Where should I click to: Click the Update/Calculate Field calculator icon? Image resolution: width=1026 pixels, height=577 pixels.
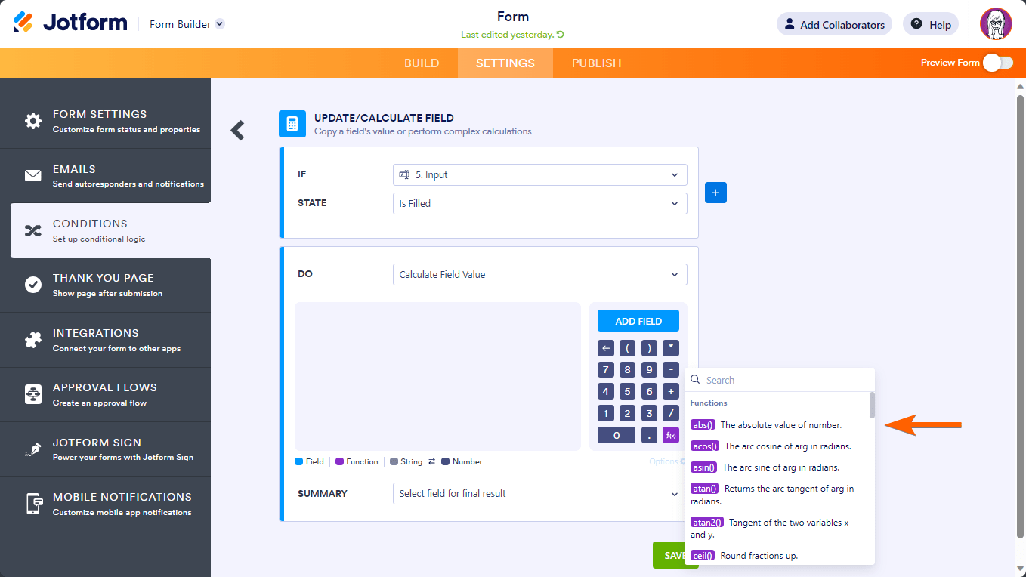tap(292, 124)
